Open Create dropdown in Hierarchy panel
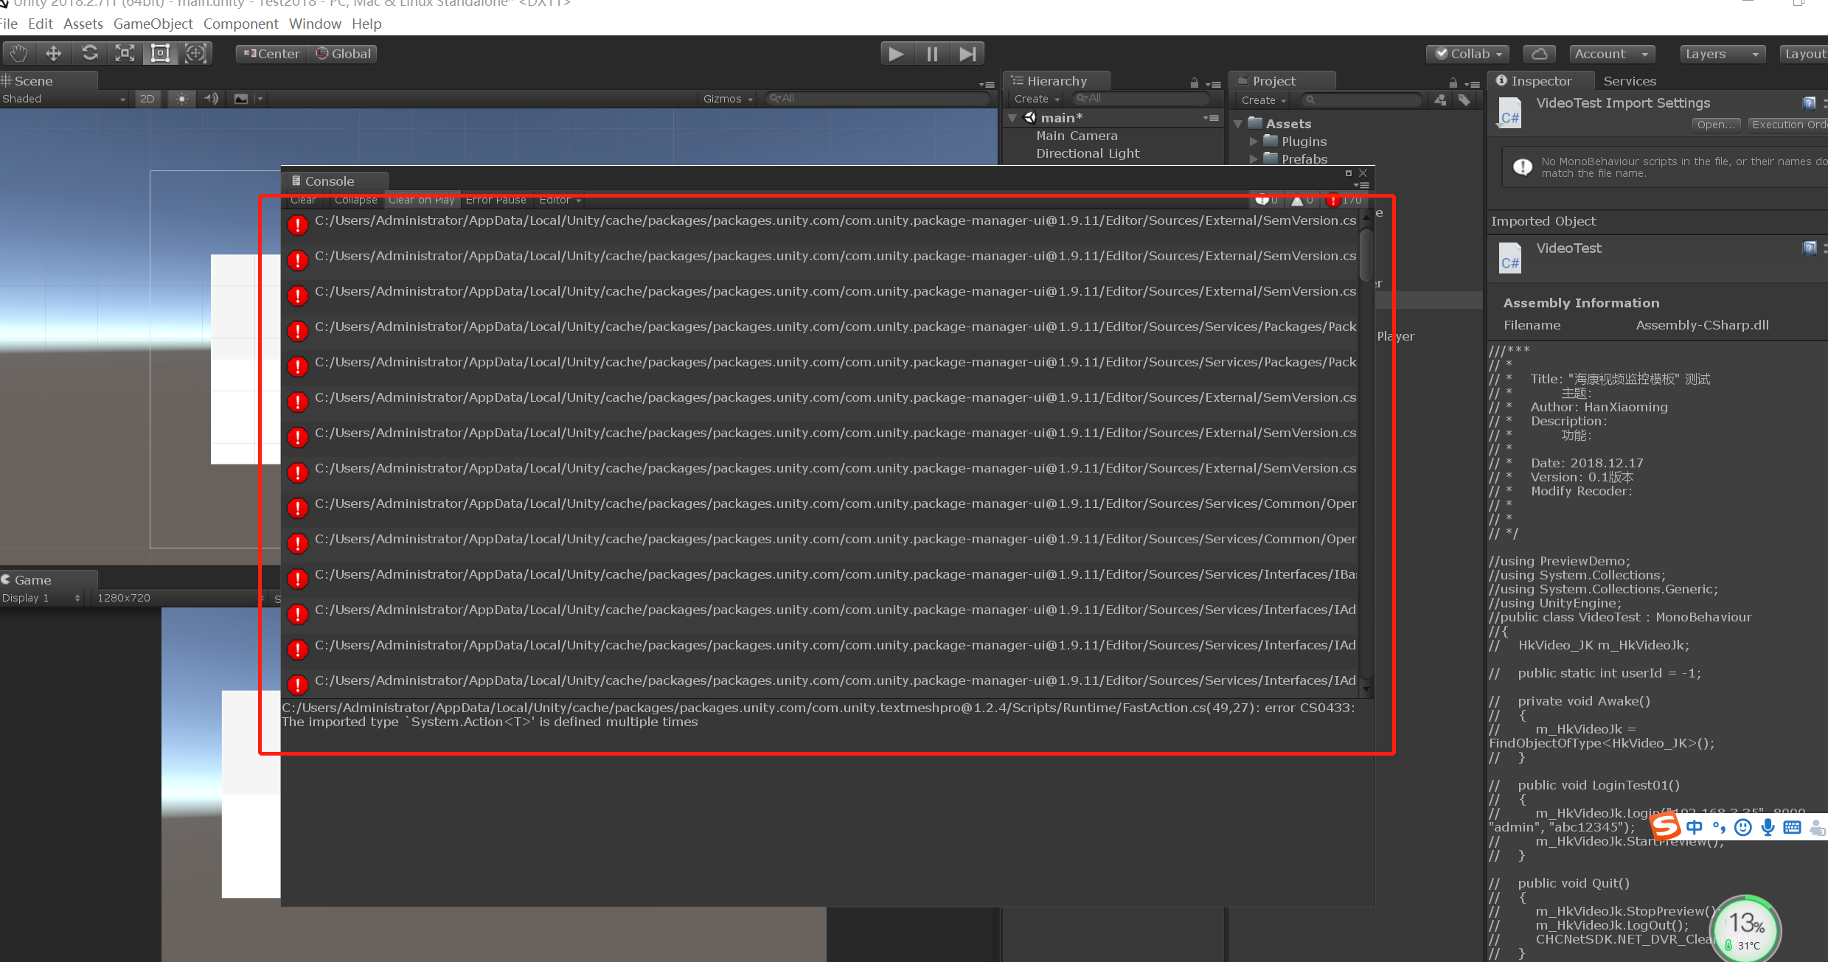 click(1036, 99)
